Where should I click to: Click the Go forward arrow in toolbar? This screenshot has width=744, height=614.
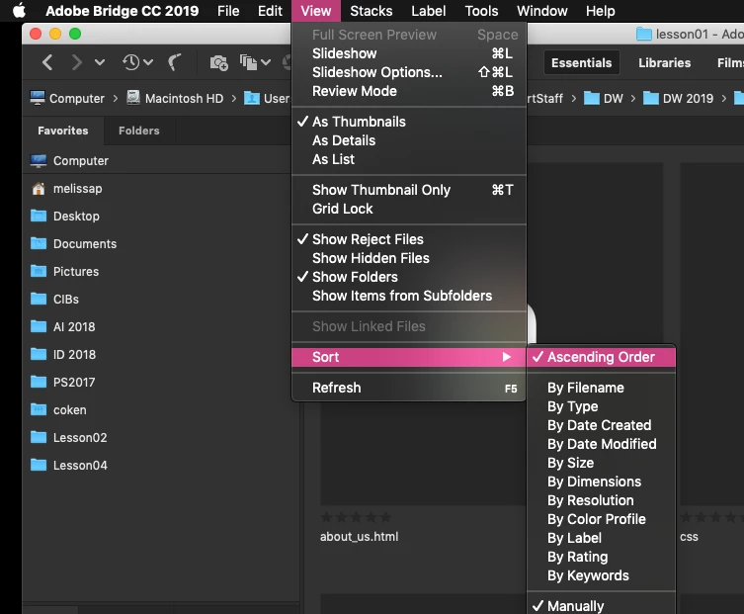click(x=76, y=62)
